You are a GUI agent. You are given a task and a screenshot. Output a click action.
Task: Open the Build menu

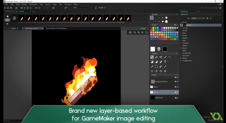point(18,5)
